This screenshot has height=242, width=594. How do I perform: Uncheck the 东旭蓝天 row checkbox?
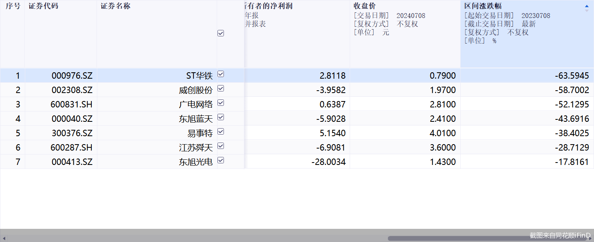(x=221, y=117)
